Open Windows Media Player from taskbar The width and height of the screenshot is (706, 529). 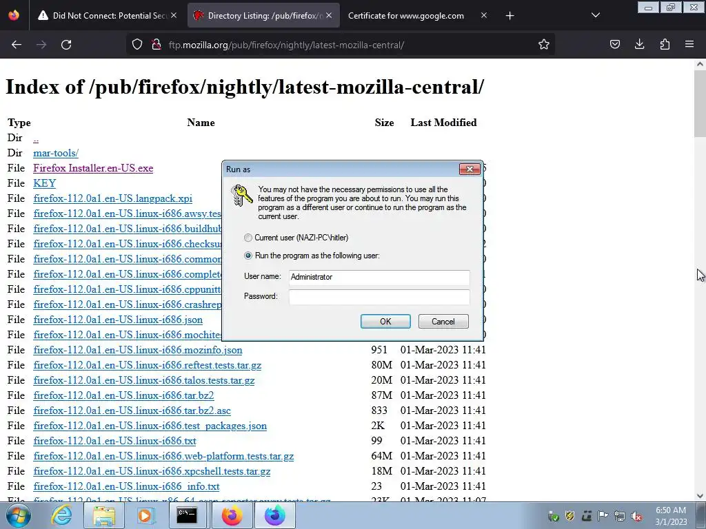[145, 515]
